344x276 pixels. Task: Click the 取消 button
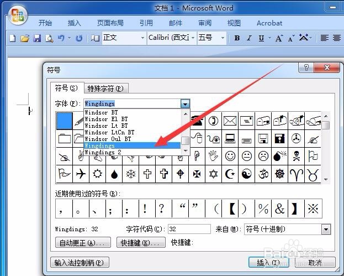pyautogui.click(x=315, y=263)
